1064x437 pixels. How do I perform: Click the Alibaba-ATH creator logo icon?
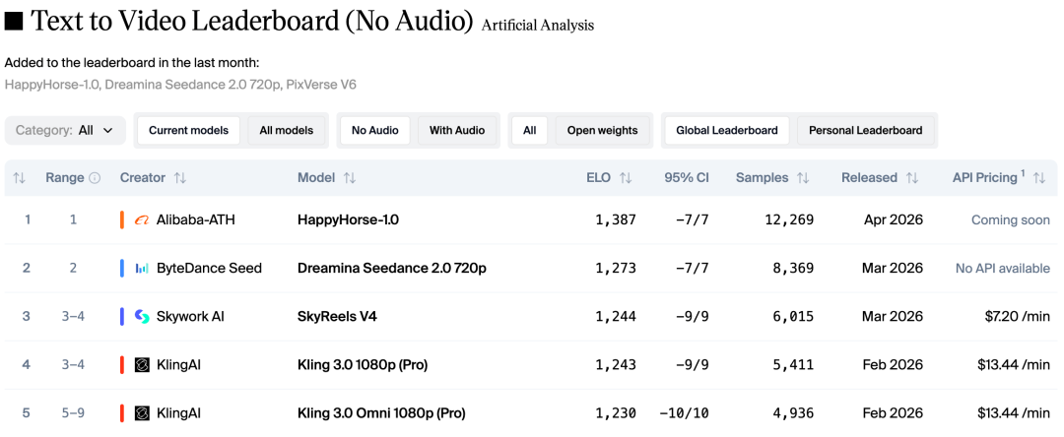142,219
